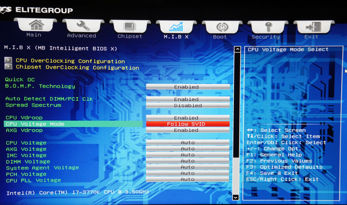Toggle Spread Spectrum Disabled value

pos(187,105)
